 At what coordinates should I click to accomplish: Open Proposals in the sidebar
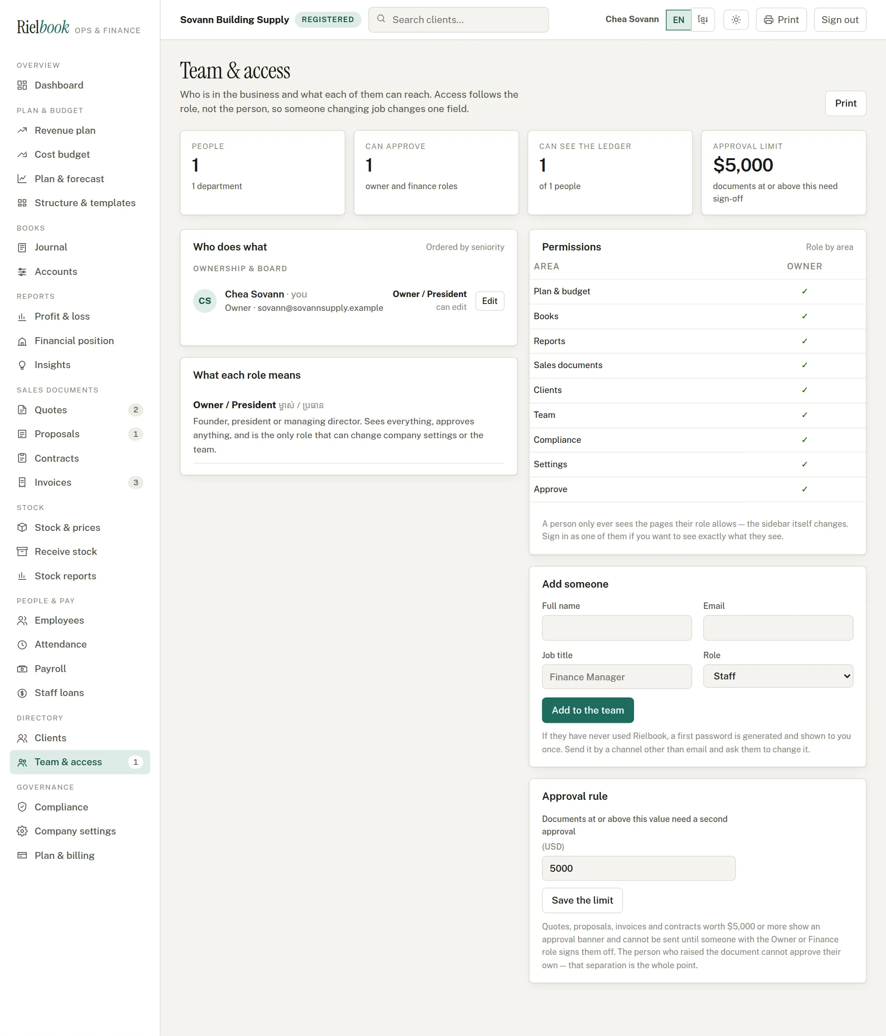79,434
